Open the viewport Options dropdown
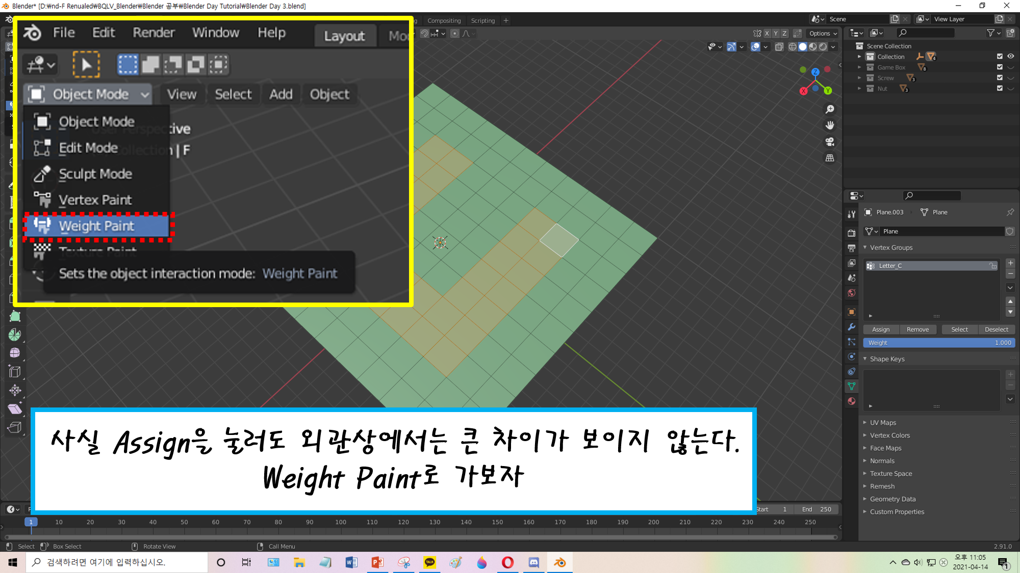1020x573 pixels. (823, 33)
